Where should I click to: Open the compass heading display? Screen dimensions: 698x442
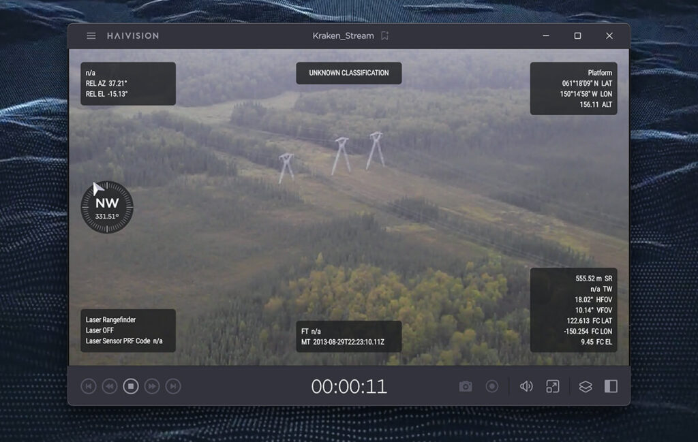[107, 206]
